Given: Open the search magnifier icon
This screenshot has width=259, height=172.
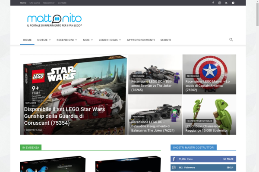Looking at the screenshot, I should pyautogui.click(x=231, y=40).
